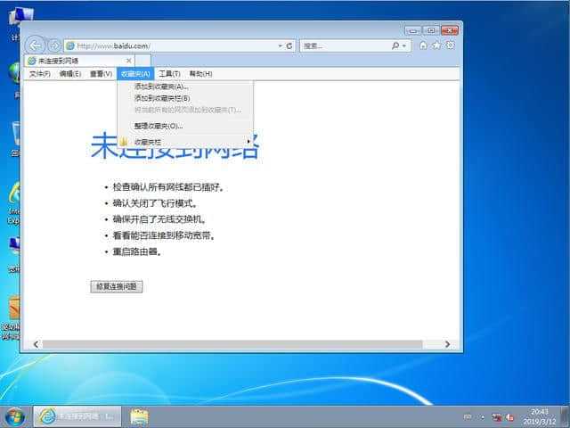Click the browser Forward arrow button
Screen dimensions: 570x428
(x=54, y=45)
